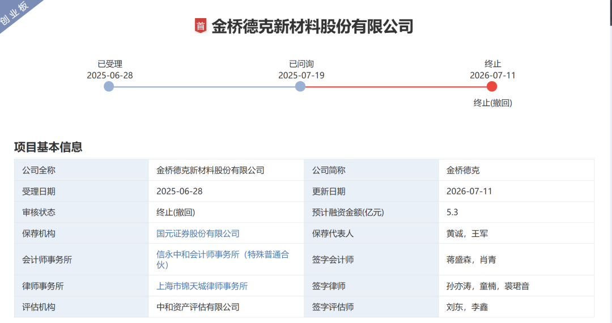This screenshot has height=323, width=612.
Task: Click the 审核状态 value 终止(撤回)
Action: coord(176,212)
